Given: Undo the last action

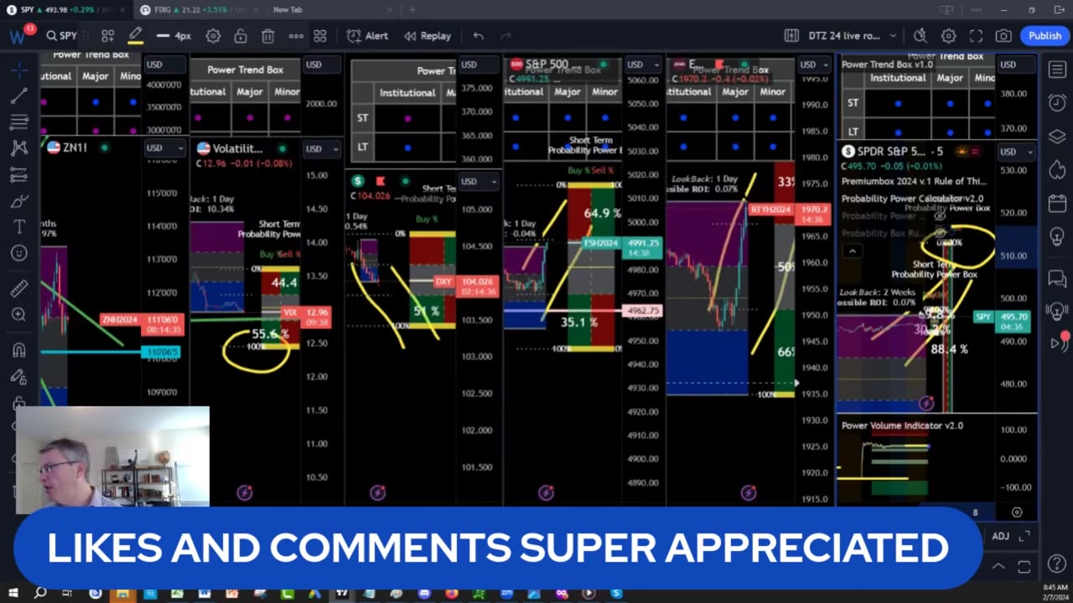Looking at the screenshot, I should coord(478,36).
